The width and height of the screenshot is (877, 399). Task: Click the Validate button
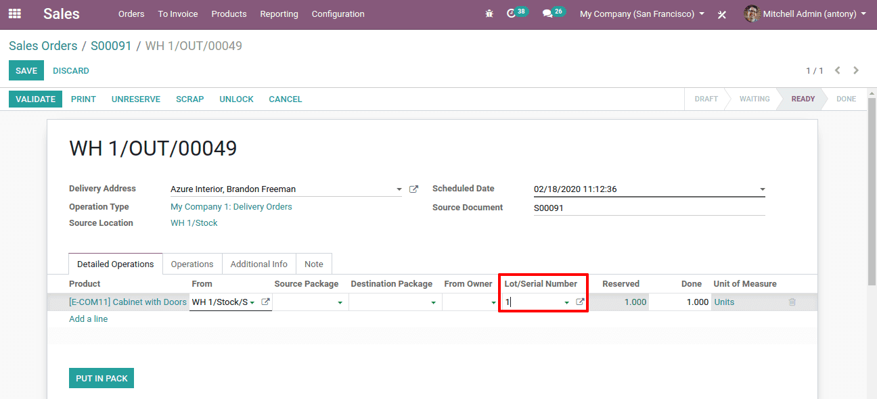point(35,99)
